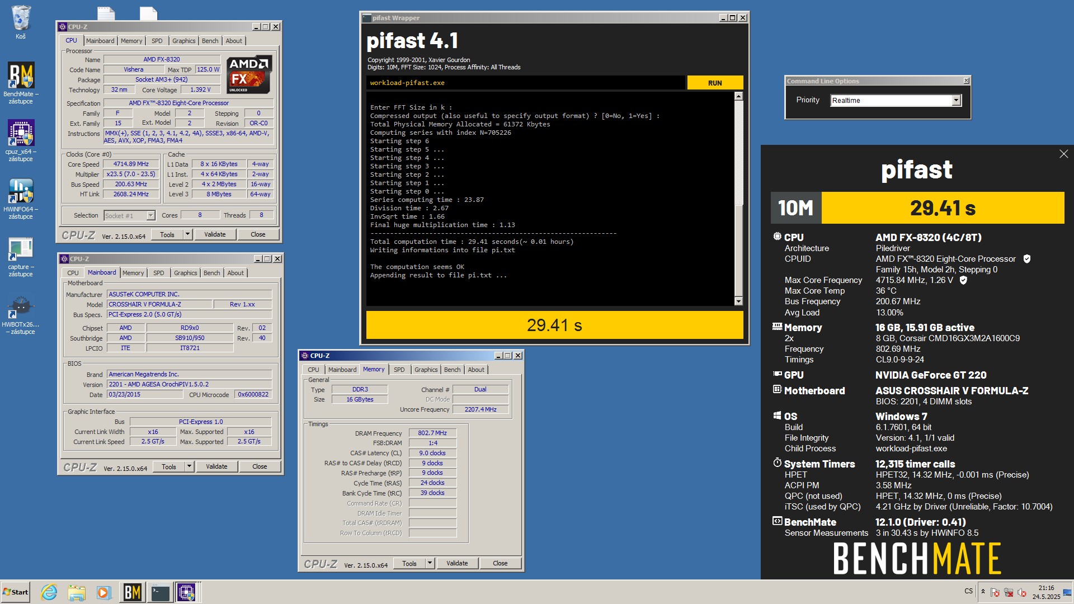Screen dimensions: 1074x604
Task: Open the Priority Realtime dropdown
Action: point(956,101)
